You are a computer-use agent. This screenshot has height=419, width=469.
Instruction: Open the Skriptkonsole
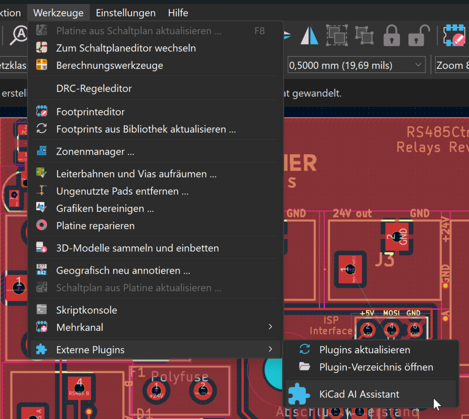[x=156, y=310]
